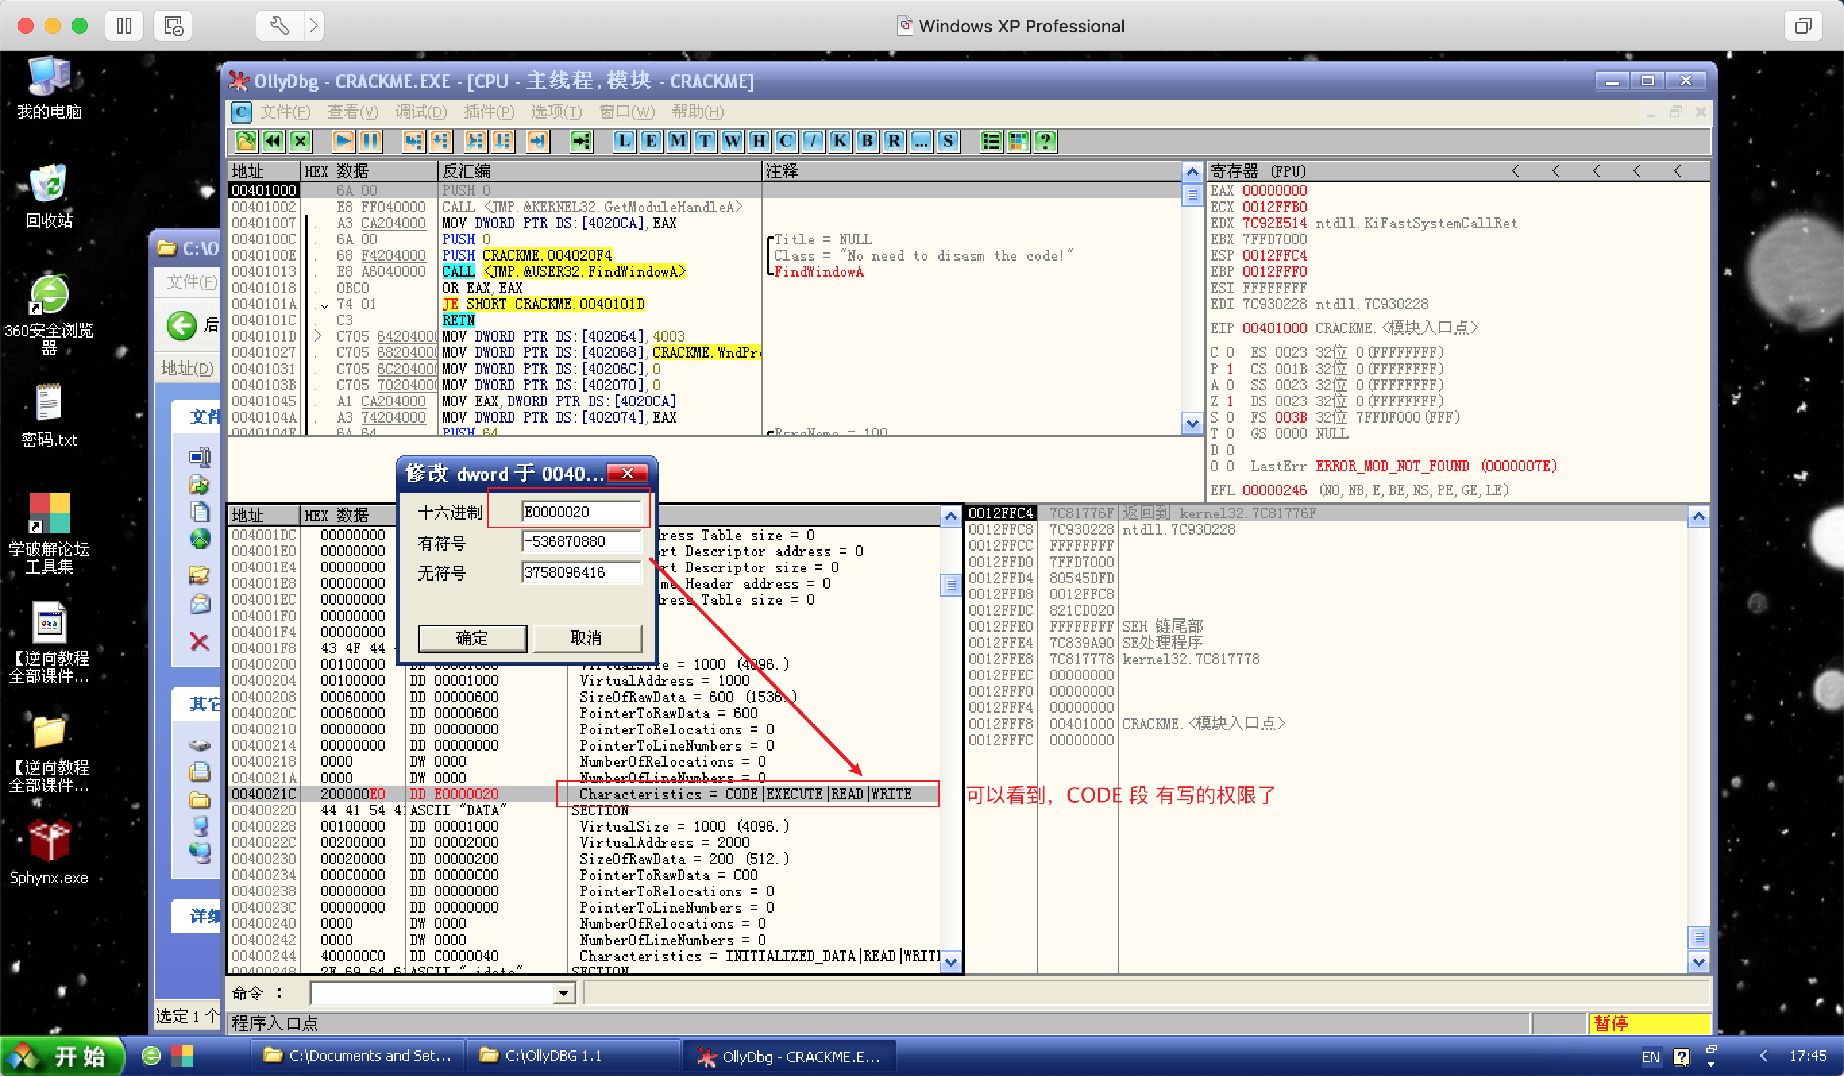Open the Memory map M button
This screenshot has width=1844, height=1076.
(678, 140)
